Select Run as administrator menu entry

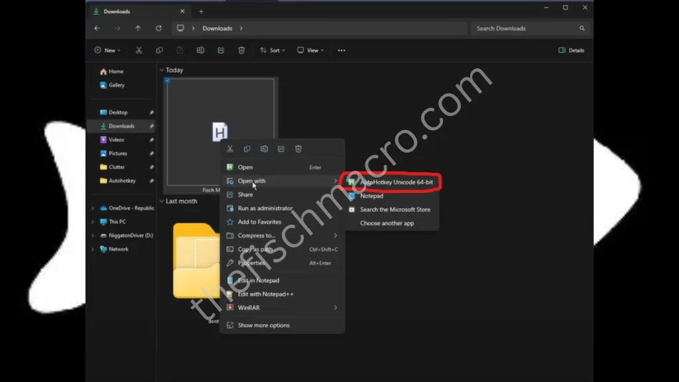[265, 208]
